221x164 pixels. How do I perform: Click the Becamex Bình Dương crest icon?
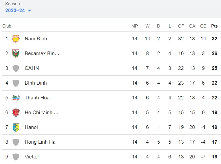[16, 53]
